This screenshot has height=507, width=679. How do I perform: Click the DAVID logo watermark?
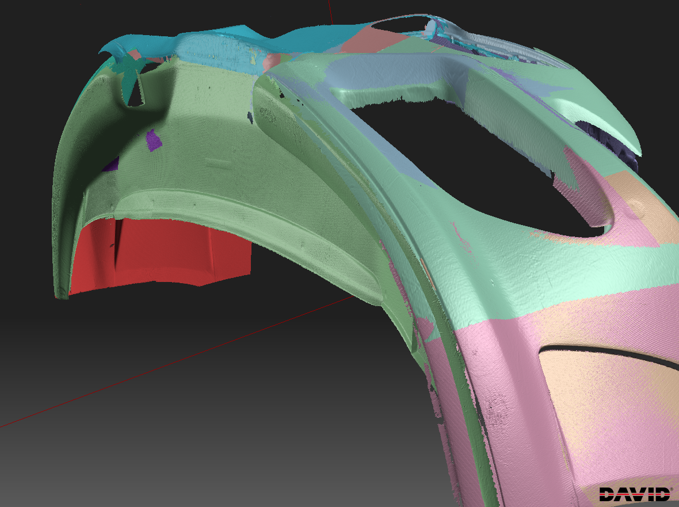click(x=635, y=493)
